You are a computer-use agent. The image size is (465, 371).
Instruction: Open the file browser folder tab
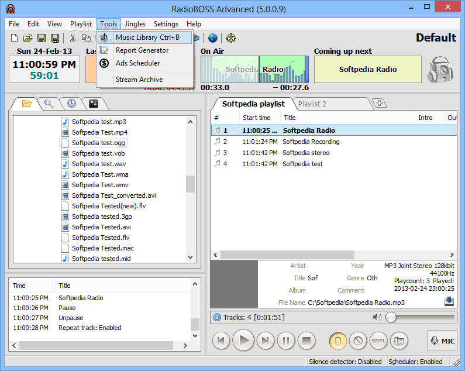pyautogui.click(x=27, y=104)
